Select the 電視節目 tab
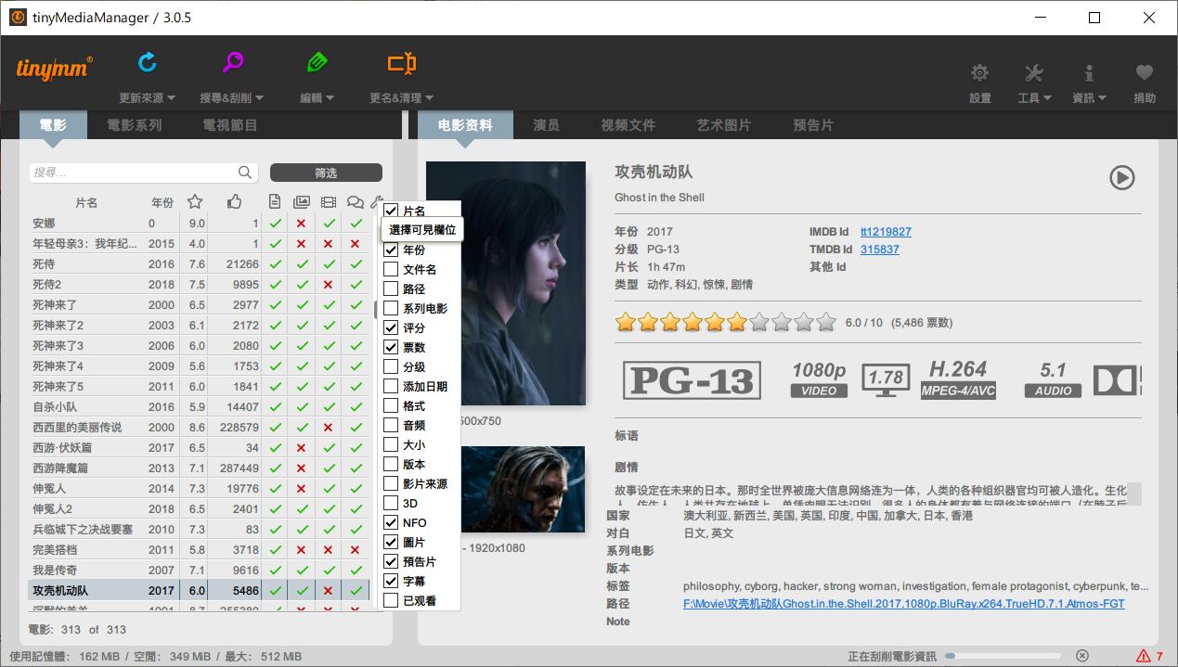The width and height of the screenshot is (1178, 667). (x=228, y=124)
